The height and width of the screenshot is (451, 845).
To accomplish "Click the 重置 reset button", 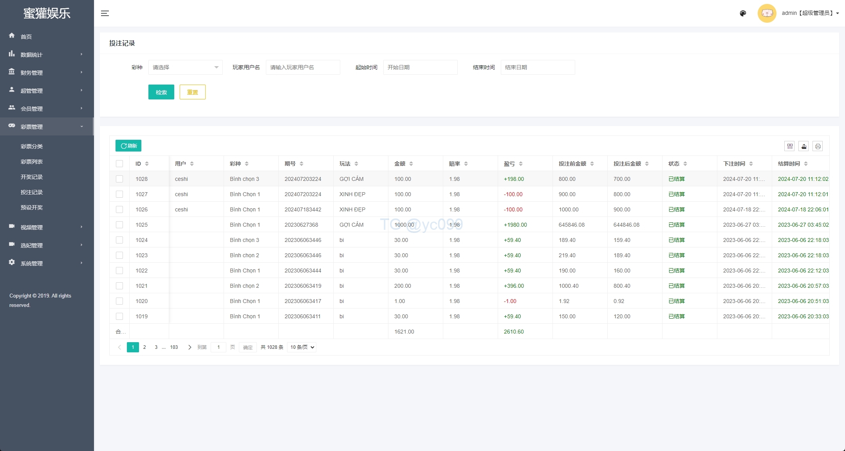I will click(x=192, y=92).
